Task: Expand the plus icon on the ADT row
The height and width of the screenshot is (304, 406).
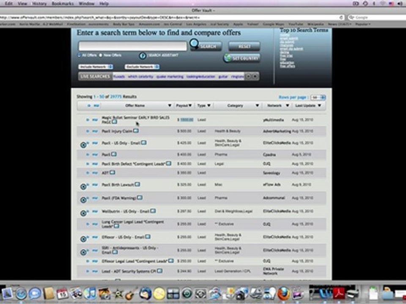Action: pyautogui.click(x=88, y=173)
